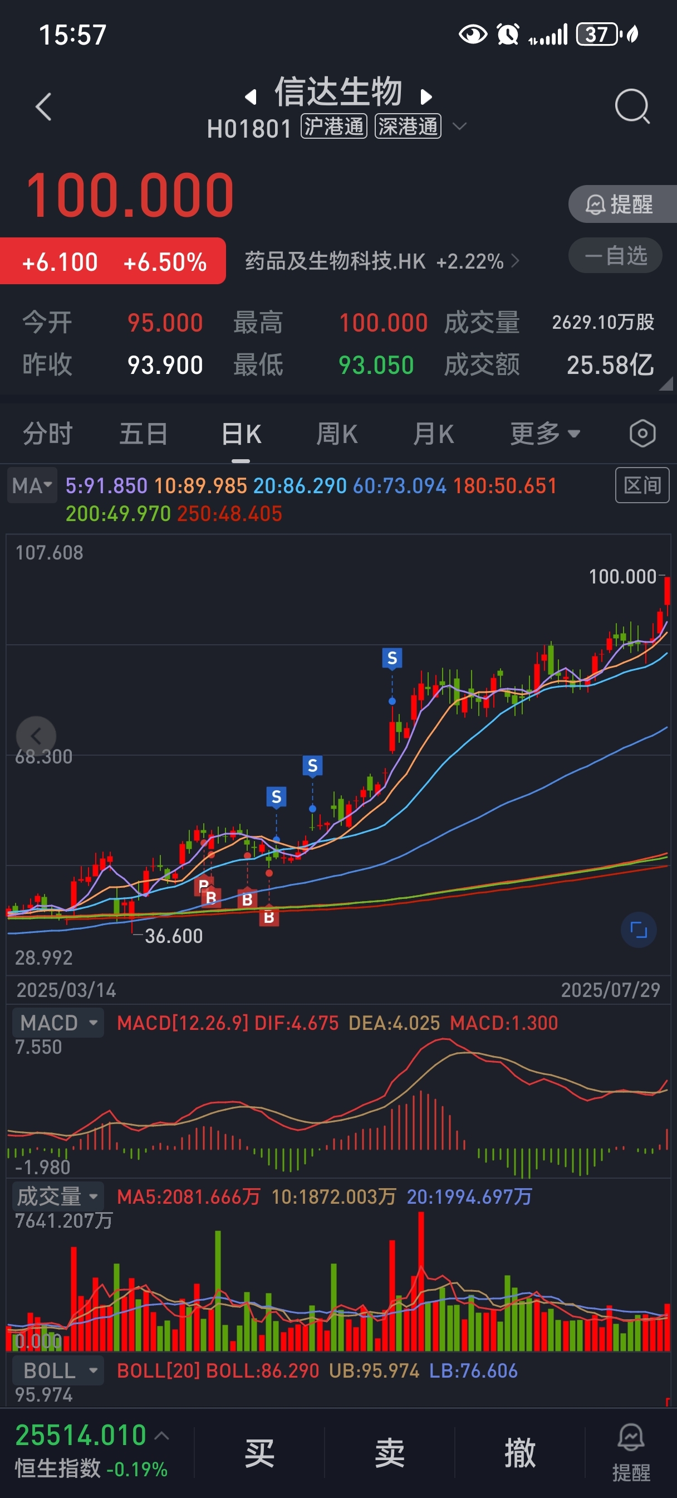
Task: Expand stock info chevron beside 深港通
Action: [x=459, y=126]
